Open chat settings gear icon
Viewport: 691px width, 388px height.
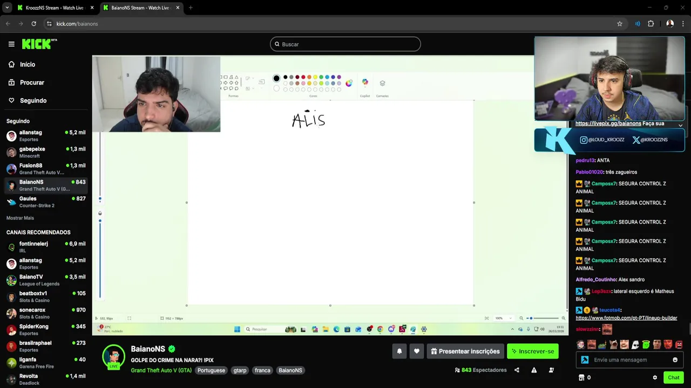655,378
